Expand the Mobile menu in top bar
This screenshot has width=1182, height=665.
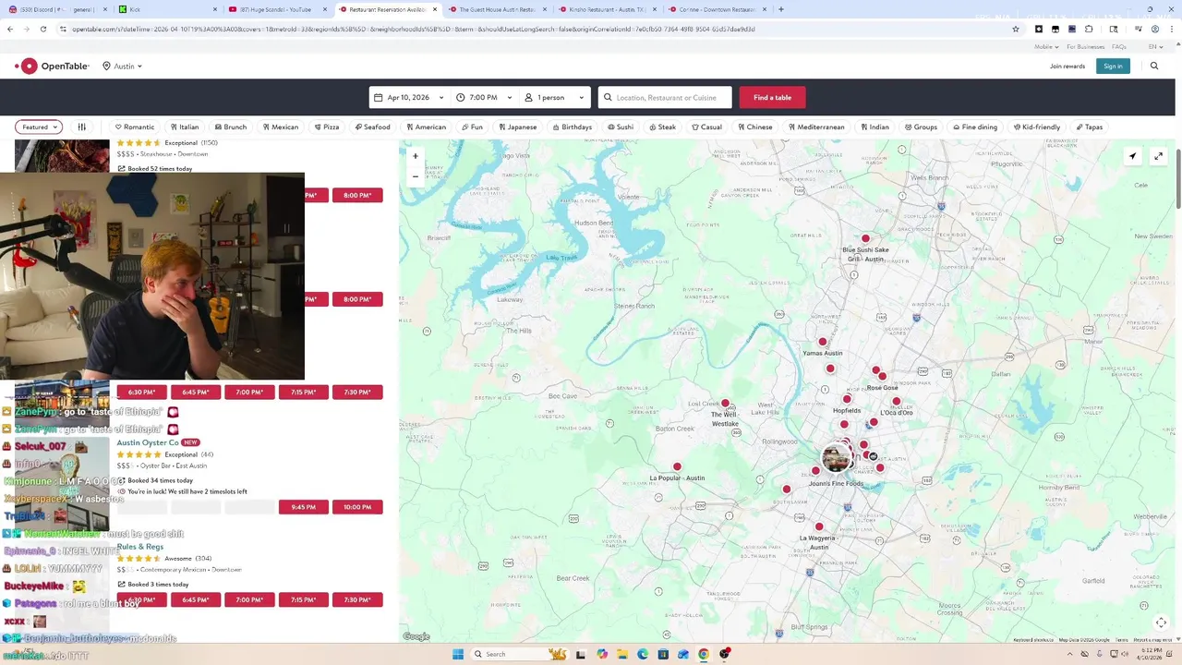coord(1046,46)
